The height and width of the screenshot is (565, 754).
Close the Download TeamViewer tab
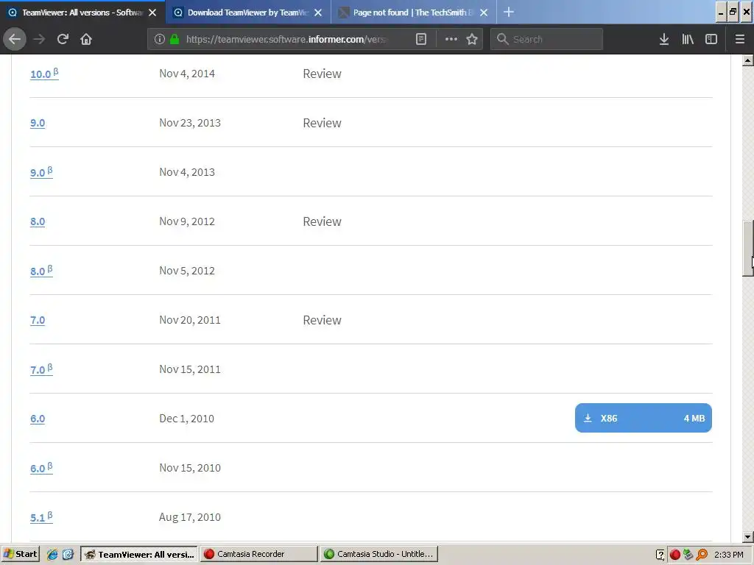pos(318,13)
